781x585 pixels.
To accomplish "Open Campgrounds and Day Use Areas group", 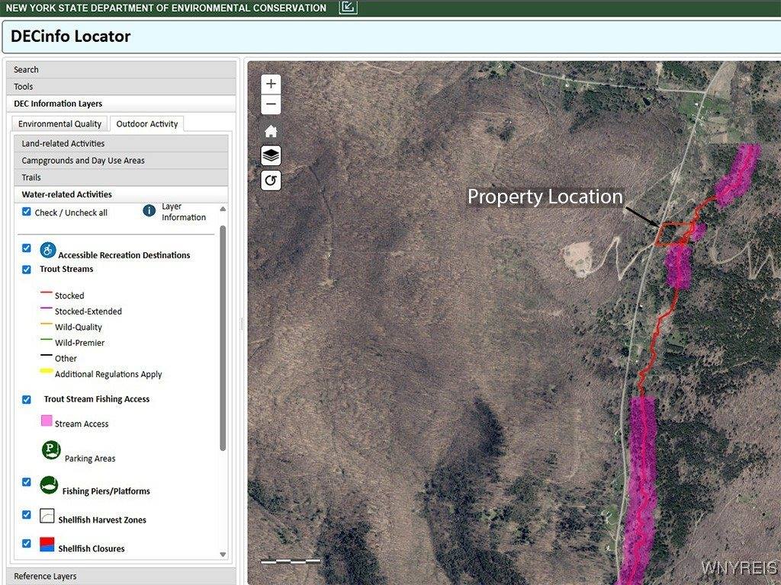I will [x=121, y=161].
